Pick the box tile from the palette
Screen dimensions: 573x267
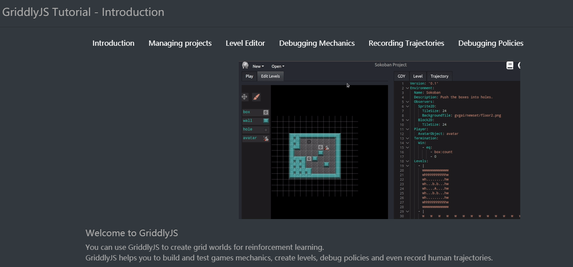[x=255, y=112]
